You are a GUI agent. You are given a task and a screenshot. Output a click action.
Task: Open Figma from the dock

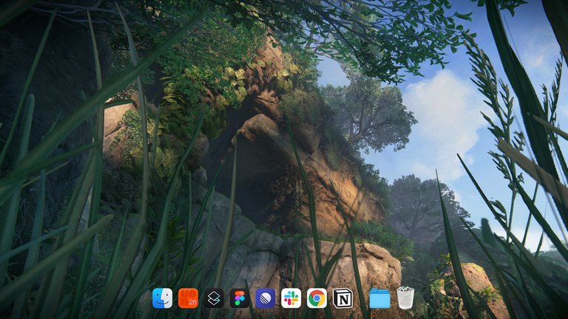point(240,298)
